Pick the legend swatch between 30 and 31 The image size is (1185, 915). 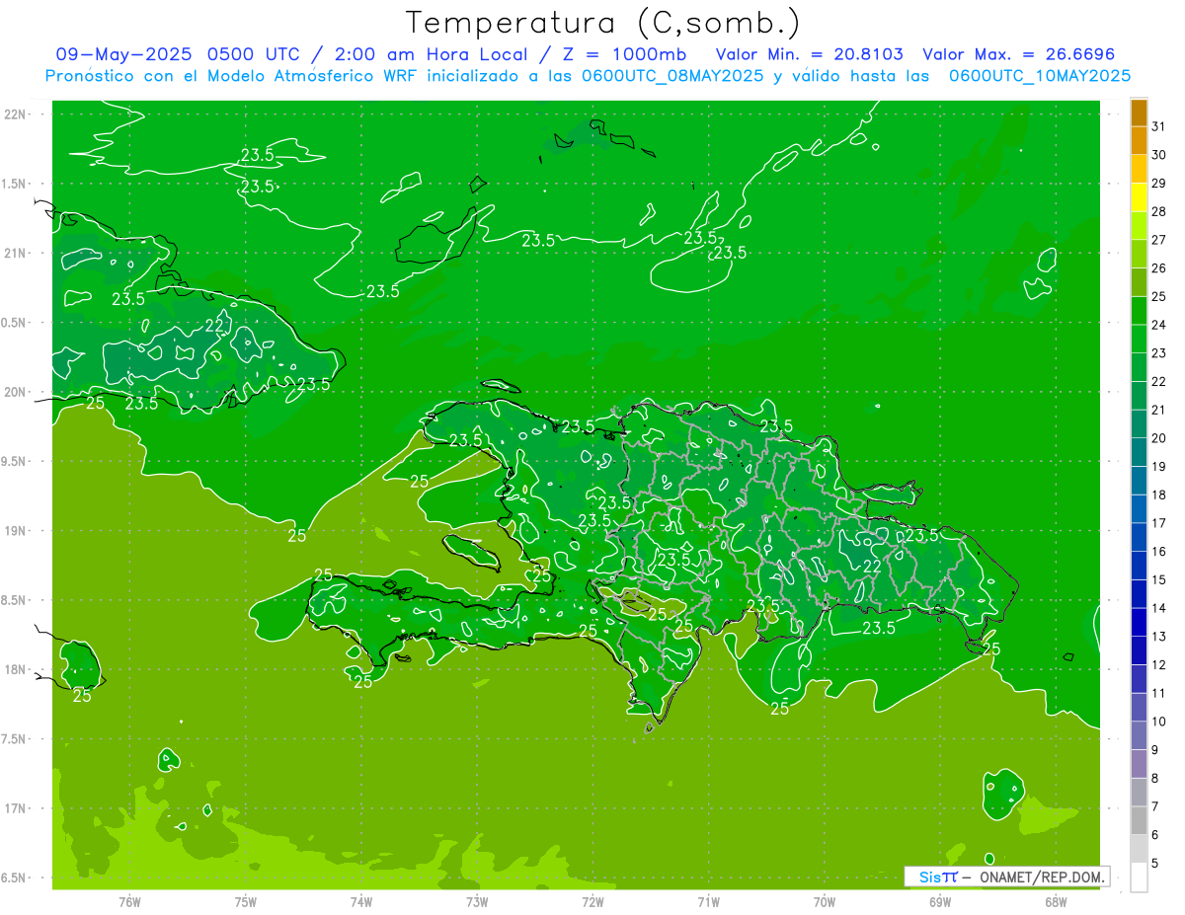(1139, 141)
